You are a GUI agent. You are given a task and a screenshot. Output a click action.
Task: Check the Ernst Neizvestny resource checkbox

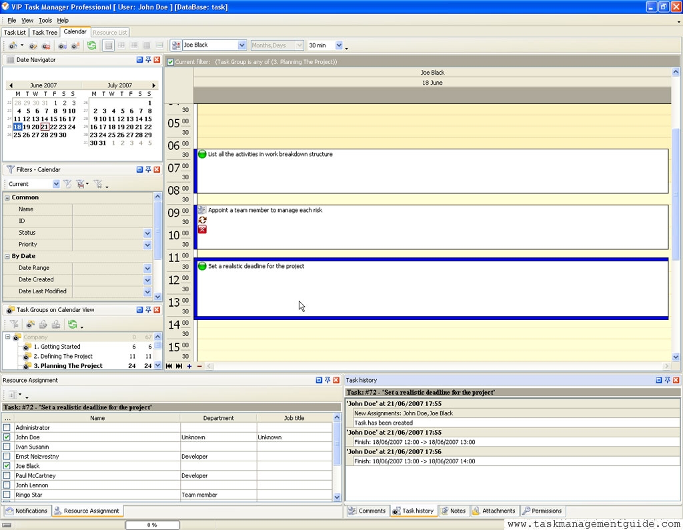tap(7, 457)
